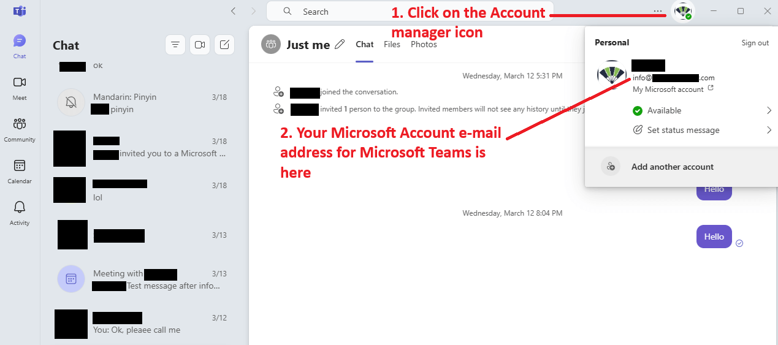Image resolution: width=778 pixels, height=345 pixels.
Task: Type in the Search box
Action: point(410,11)
